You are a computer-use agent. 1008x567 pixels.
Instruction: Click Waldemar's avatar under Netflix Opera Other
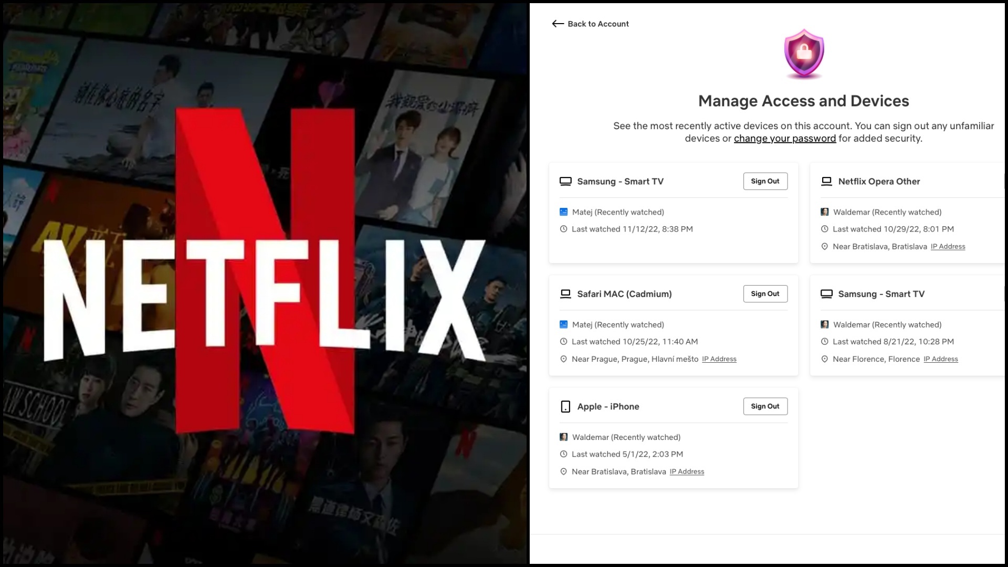pyautogui.click(x=825, y=212)
